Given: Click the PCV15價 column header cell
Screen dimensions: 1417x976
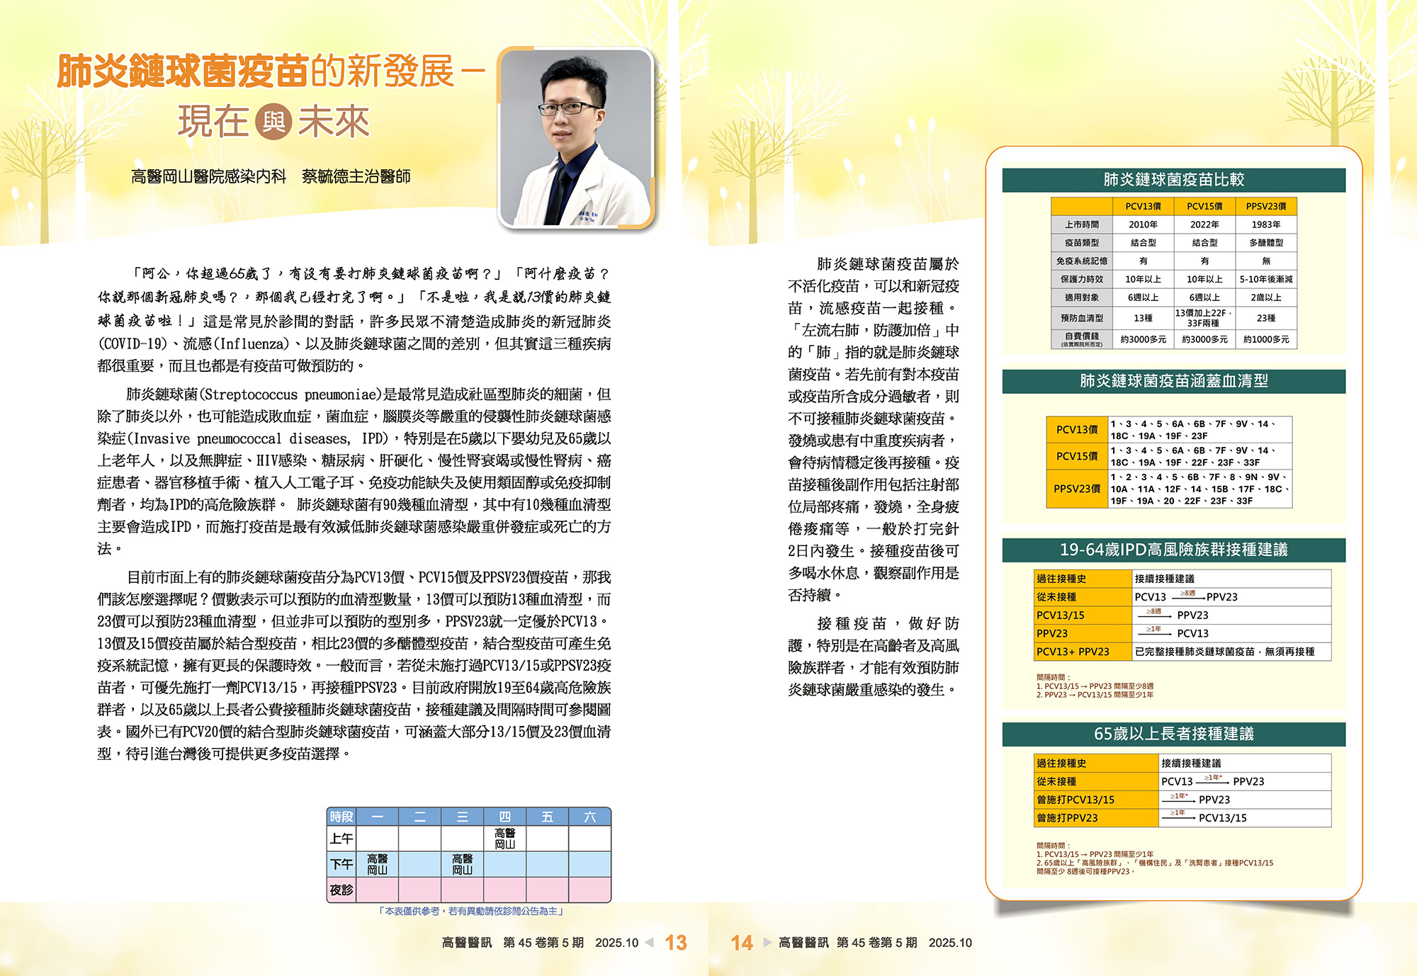Looking at the screenshot, I should pyautogui.click(x=1204, y=206).
